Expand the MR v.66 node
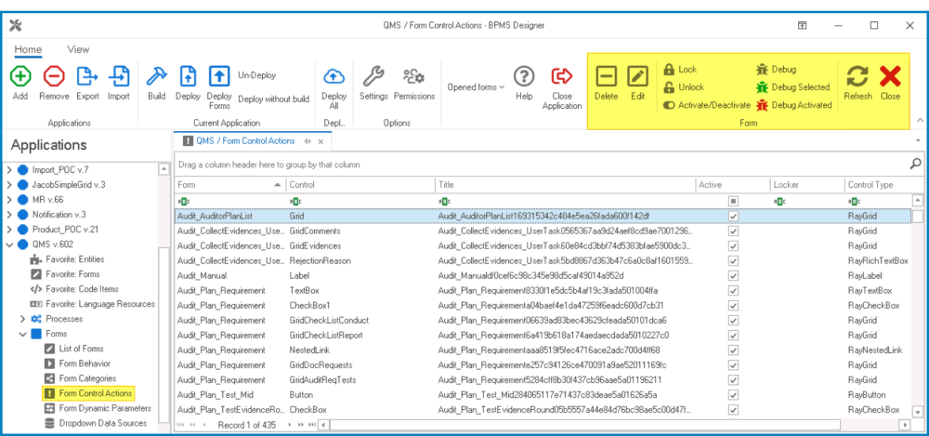 click(x=9, y=199)
